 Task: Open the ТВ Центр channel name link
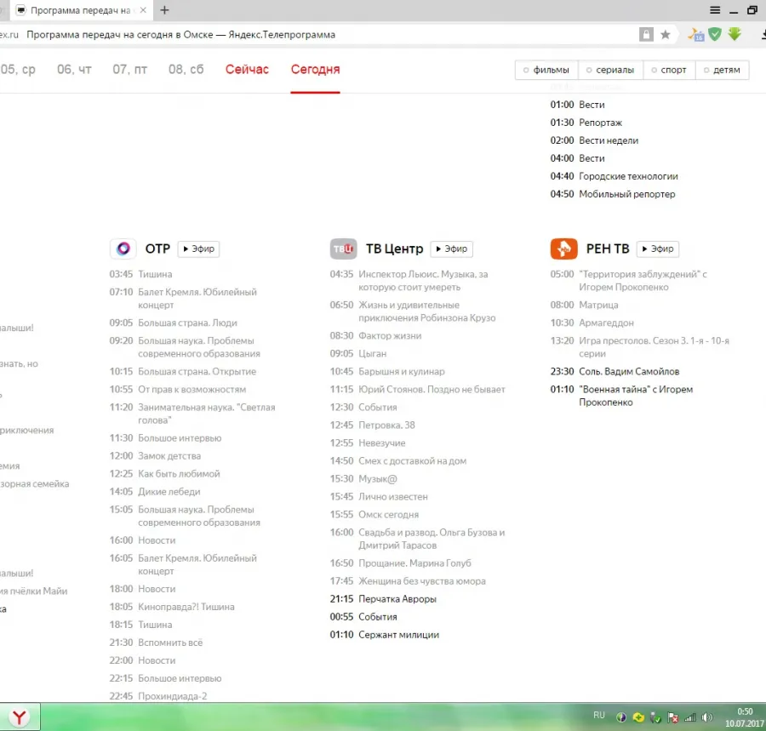[x=394, y=248]
